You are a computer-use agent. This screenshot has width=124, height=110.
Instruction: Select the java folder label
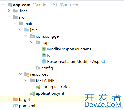tap(34, 30)
